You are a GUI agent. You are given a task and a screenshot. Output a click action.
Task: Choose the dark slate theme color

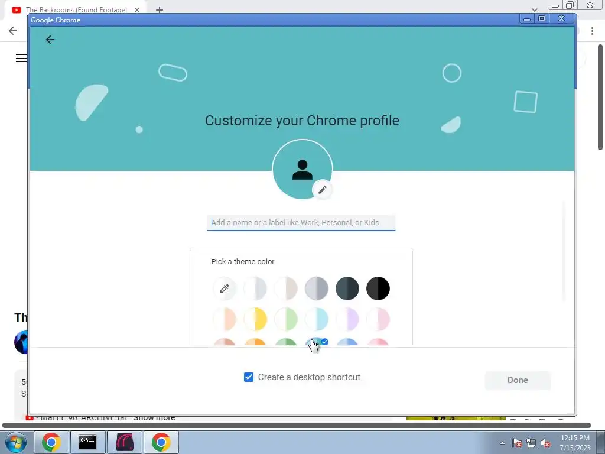pos(347,288)
